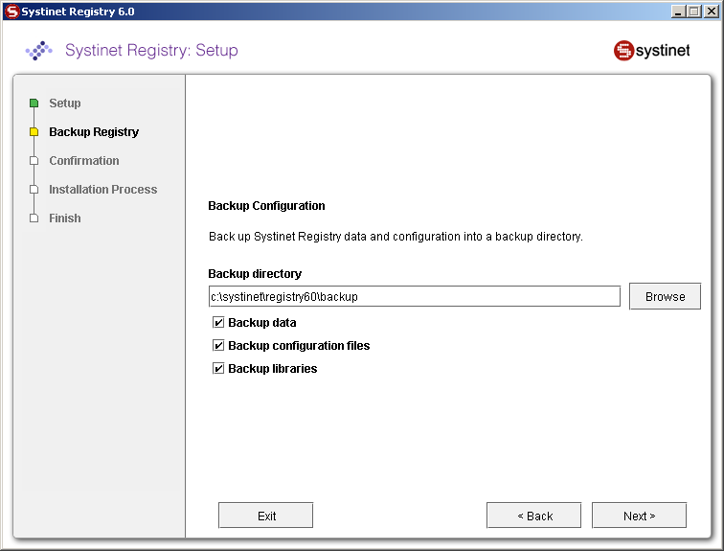Screen dimensions: 724x551
Task: Click the Exit button
Action: 266,516
